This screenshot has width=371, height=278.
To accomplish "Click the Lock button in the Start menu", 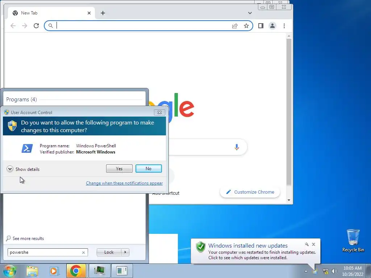I will [x=109, y=252].
